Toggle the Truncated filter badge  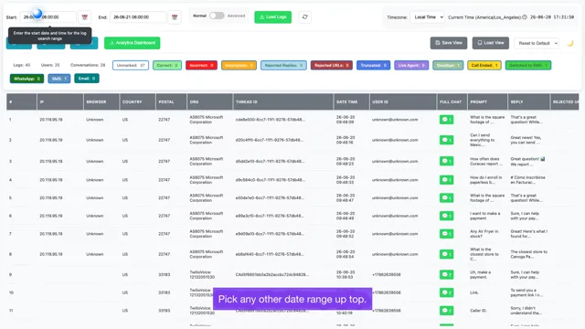[x=374, y=65]
